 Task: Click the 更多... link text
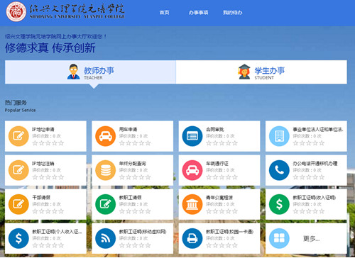[312, 239]
